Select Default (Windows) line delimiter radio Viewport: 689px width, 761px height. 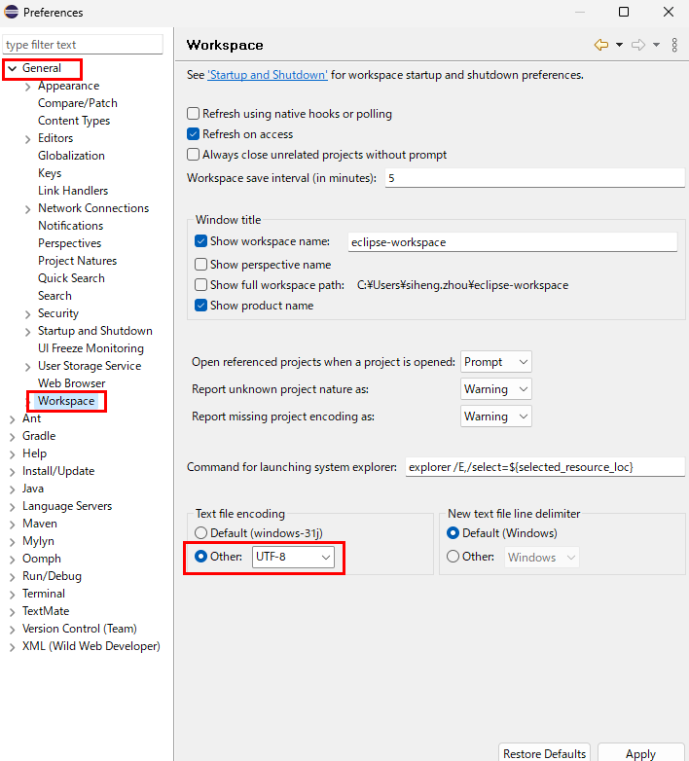453,533
